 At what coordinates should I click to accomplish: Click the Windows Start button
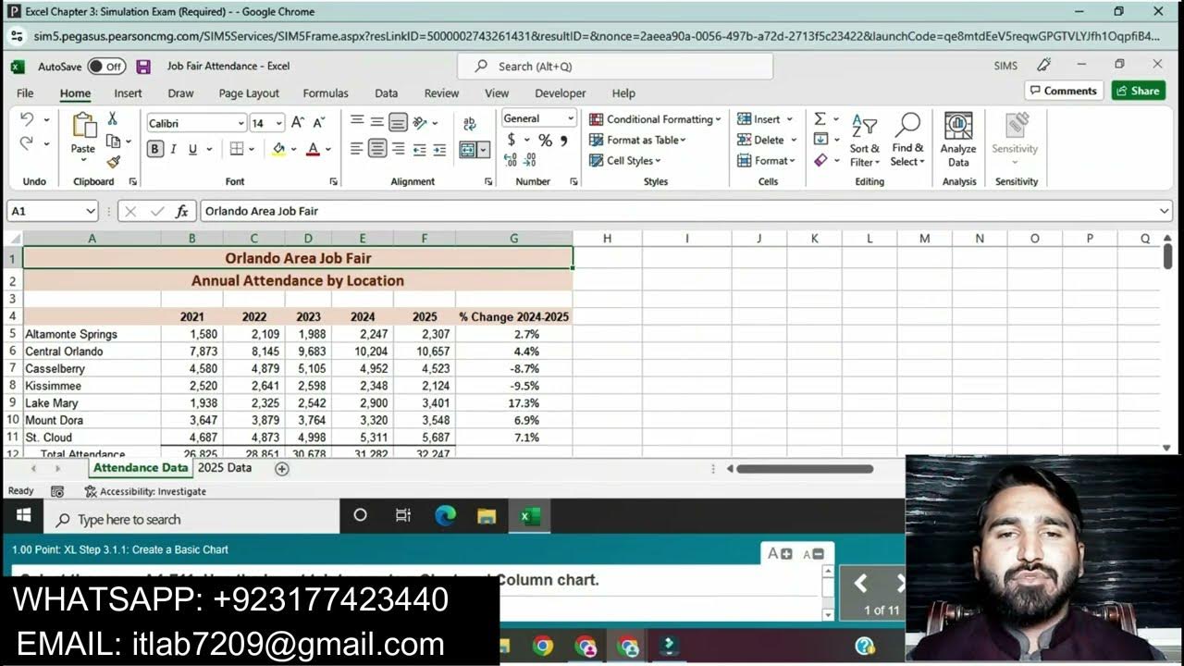23,516
